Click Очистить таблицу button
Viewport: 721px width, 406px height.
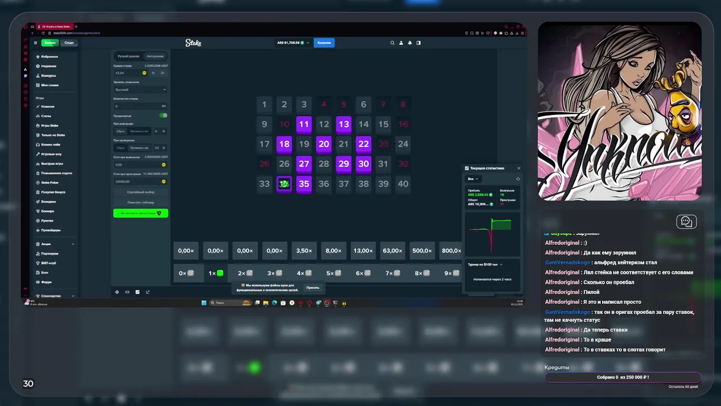(141, 202)
